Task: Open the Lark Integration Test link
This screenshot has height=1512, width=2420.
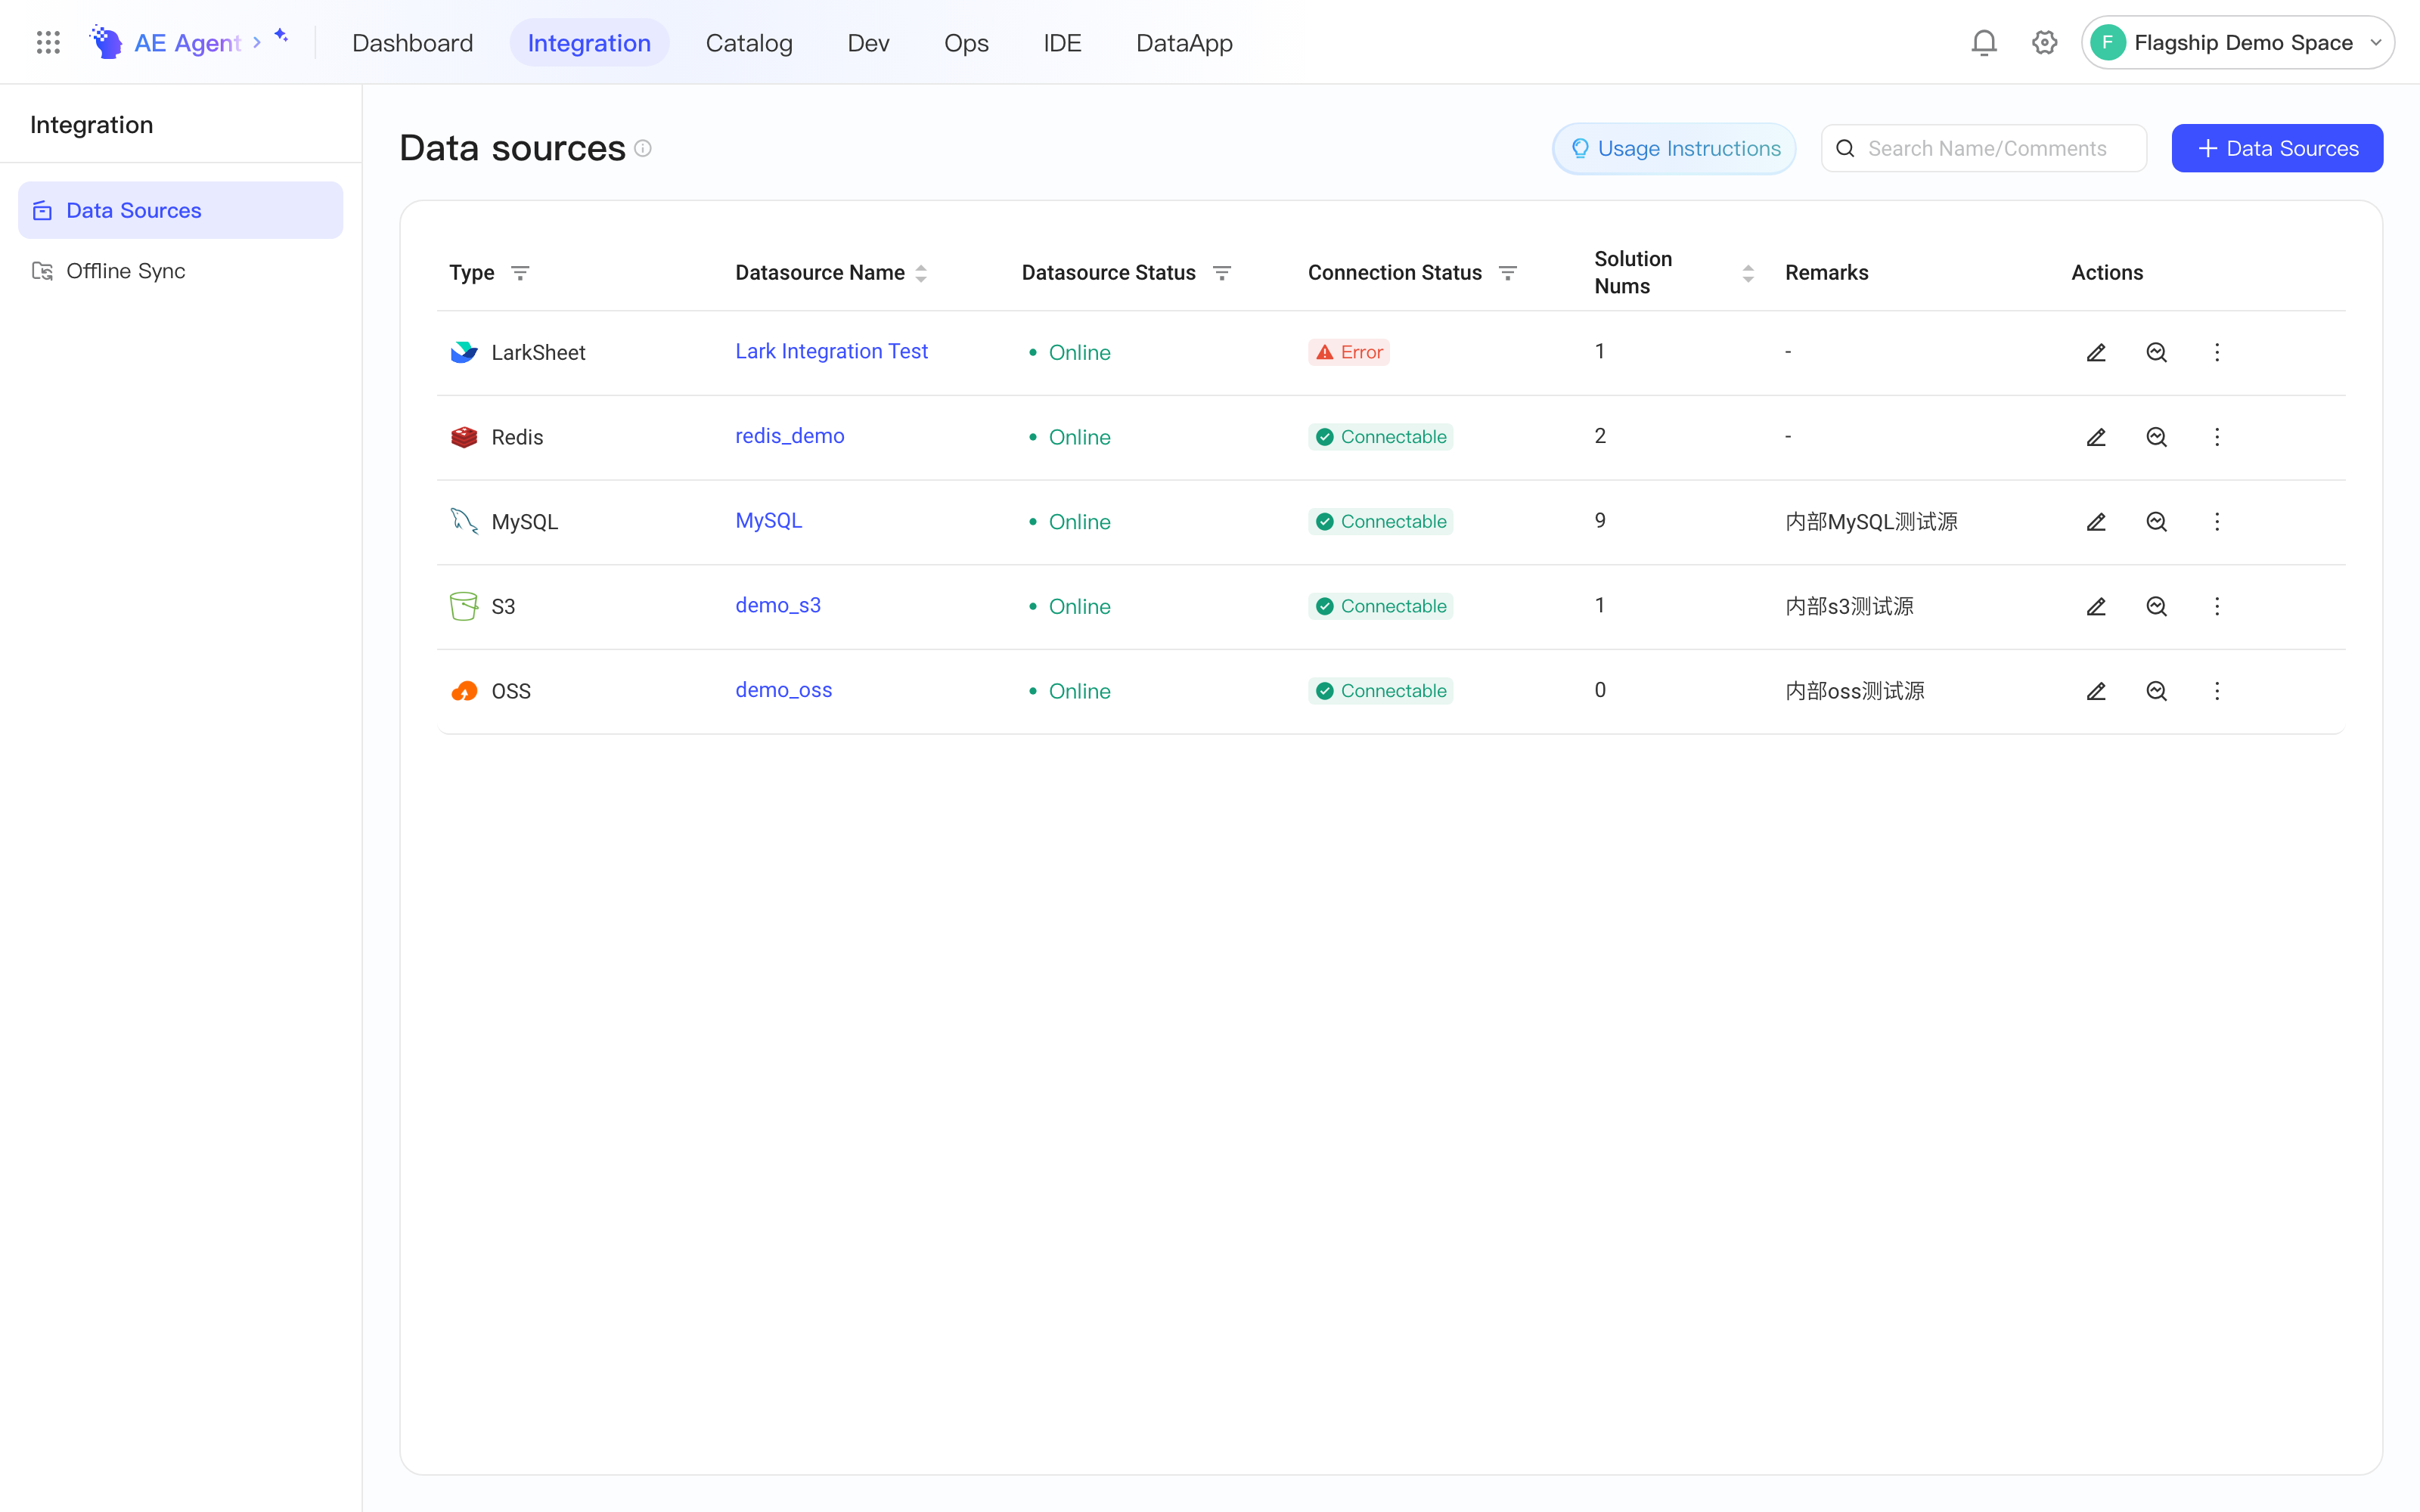Action: [831, 351]
